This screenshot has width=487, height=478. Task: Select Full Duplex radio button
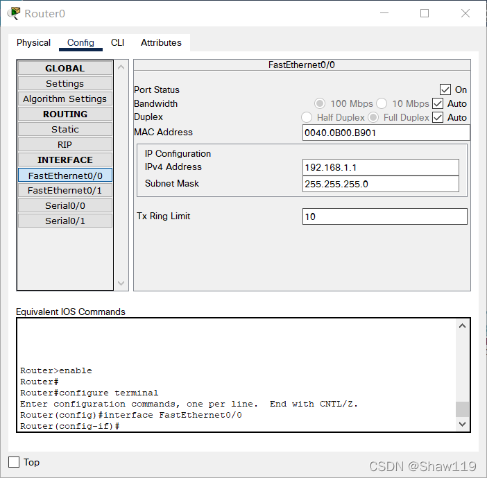pos(373,117)
